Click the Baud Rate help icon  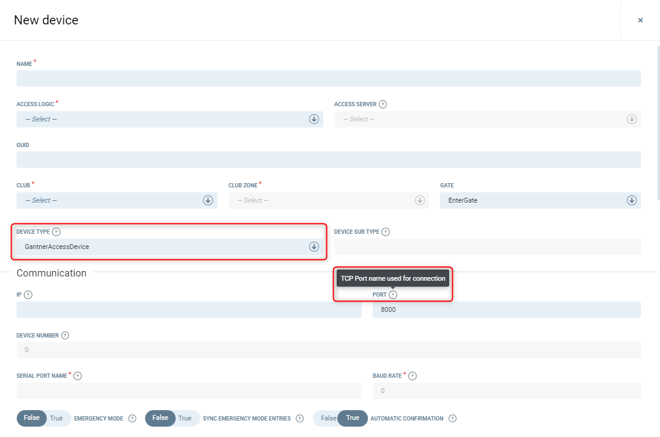click(413, 376)
